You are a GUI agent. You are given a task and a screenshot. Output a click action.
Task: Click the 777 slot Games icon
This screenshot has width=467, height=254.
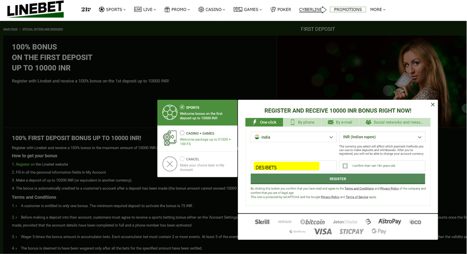[238, 9]
